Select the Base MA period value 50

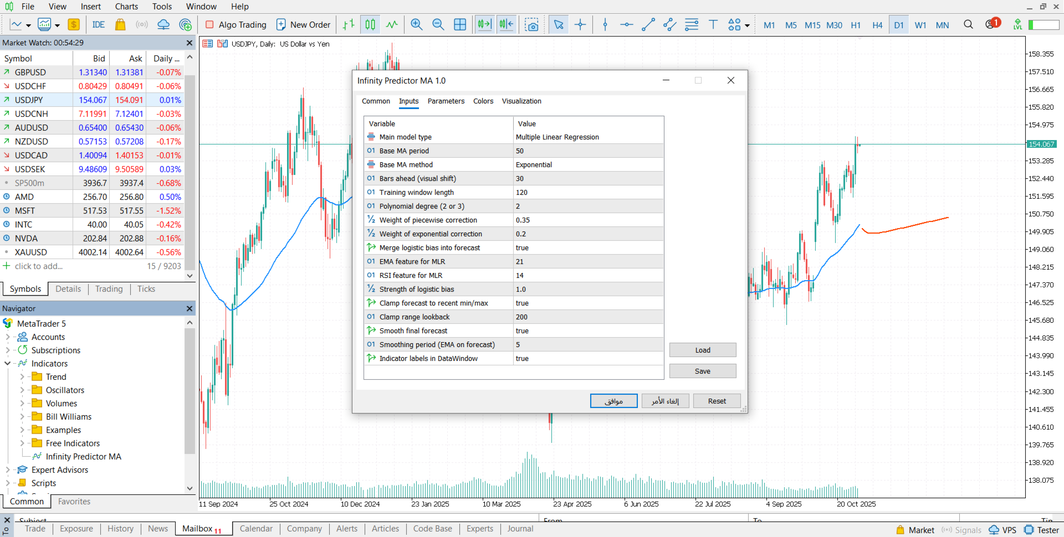point(589,151)
